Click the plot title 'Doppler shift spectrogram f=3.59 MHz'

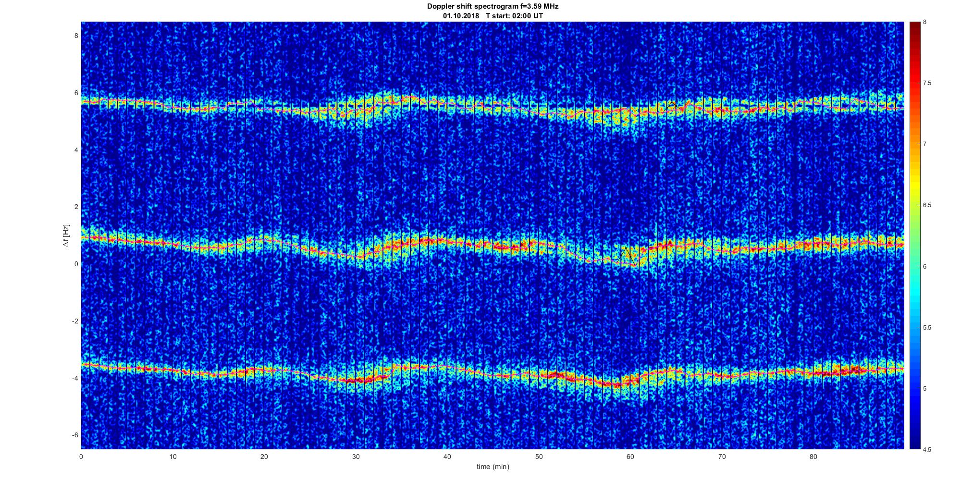point(493,6)
